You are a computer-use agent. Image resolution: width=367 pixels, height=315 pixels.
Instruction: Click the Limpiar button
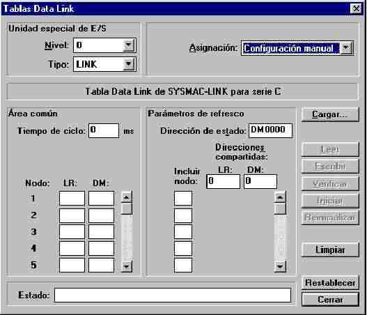(x=330, y=249)
